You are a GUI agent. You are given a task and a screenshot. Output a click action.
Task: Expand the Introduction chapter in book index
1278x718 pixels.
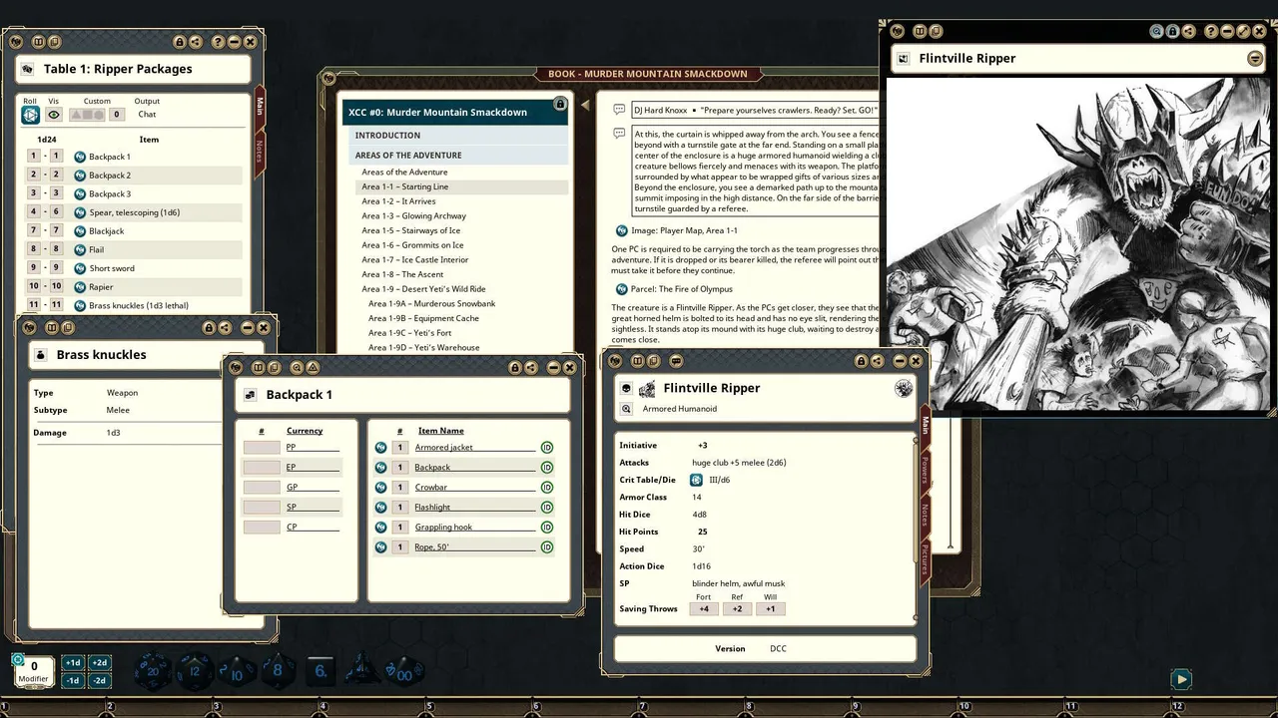(x=459, y=136)
